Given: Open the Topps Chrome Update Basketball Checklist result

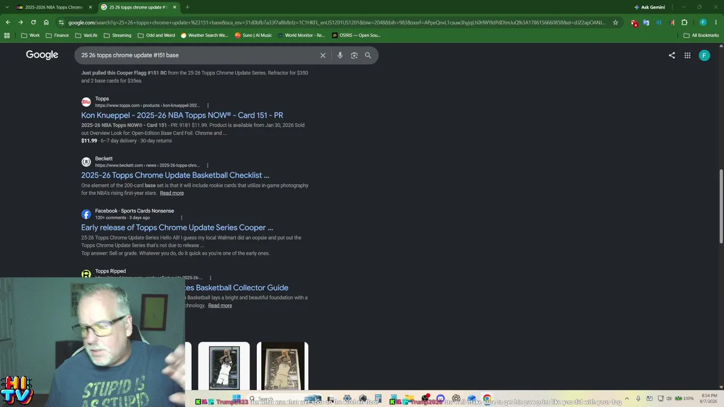Looking at the screenshot, I should pyautogui.click(x=175, y=175).
